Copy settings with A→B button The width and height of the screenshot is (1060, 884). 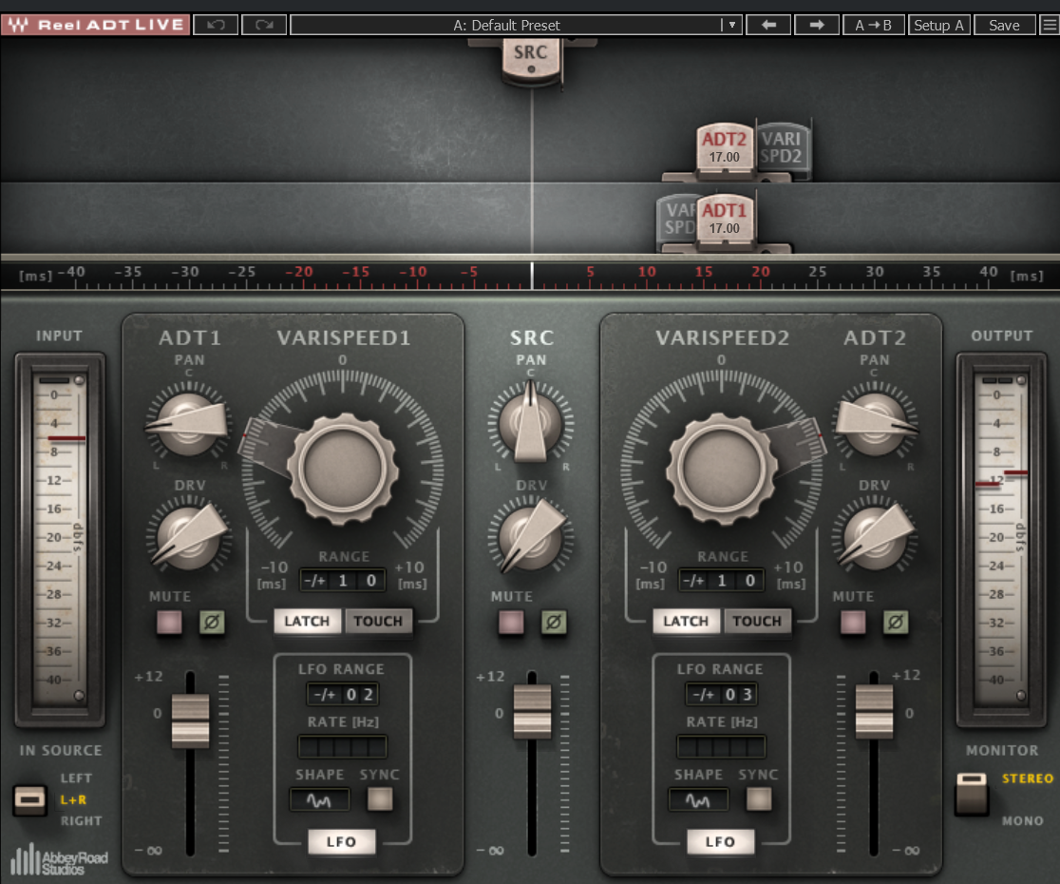874,25
